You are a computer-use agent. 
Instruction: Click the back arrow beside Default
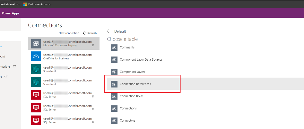tap(109, 31)
